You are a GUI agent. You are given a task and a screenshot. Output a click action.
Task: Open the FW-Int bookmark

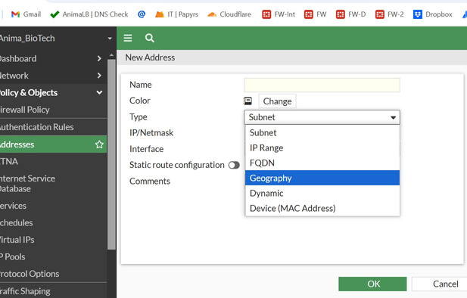point(279,14)
